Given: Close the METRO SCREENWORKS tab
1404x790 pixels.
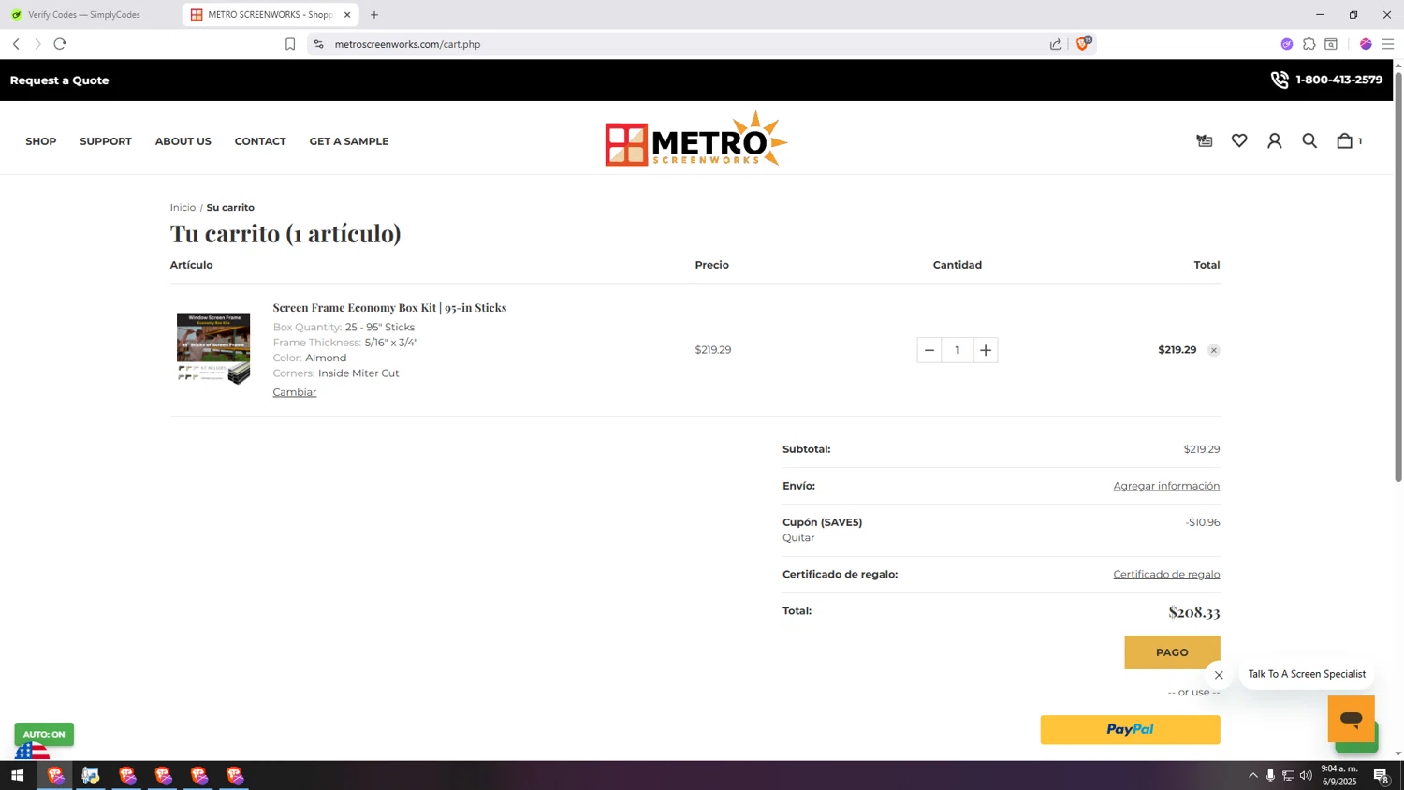Looking at the screenshot, I should point(347,15).
